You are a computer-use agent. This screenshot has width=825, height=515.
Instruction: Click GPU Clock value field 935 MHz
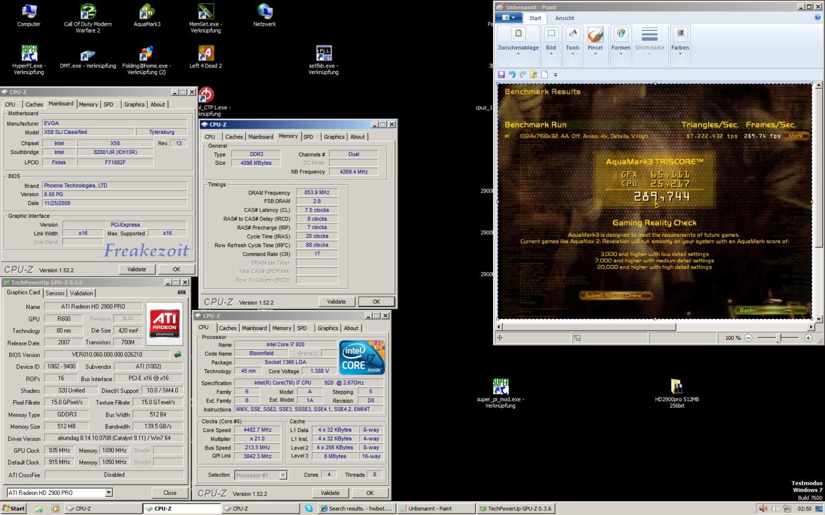[x=60, y=450]
